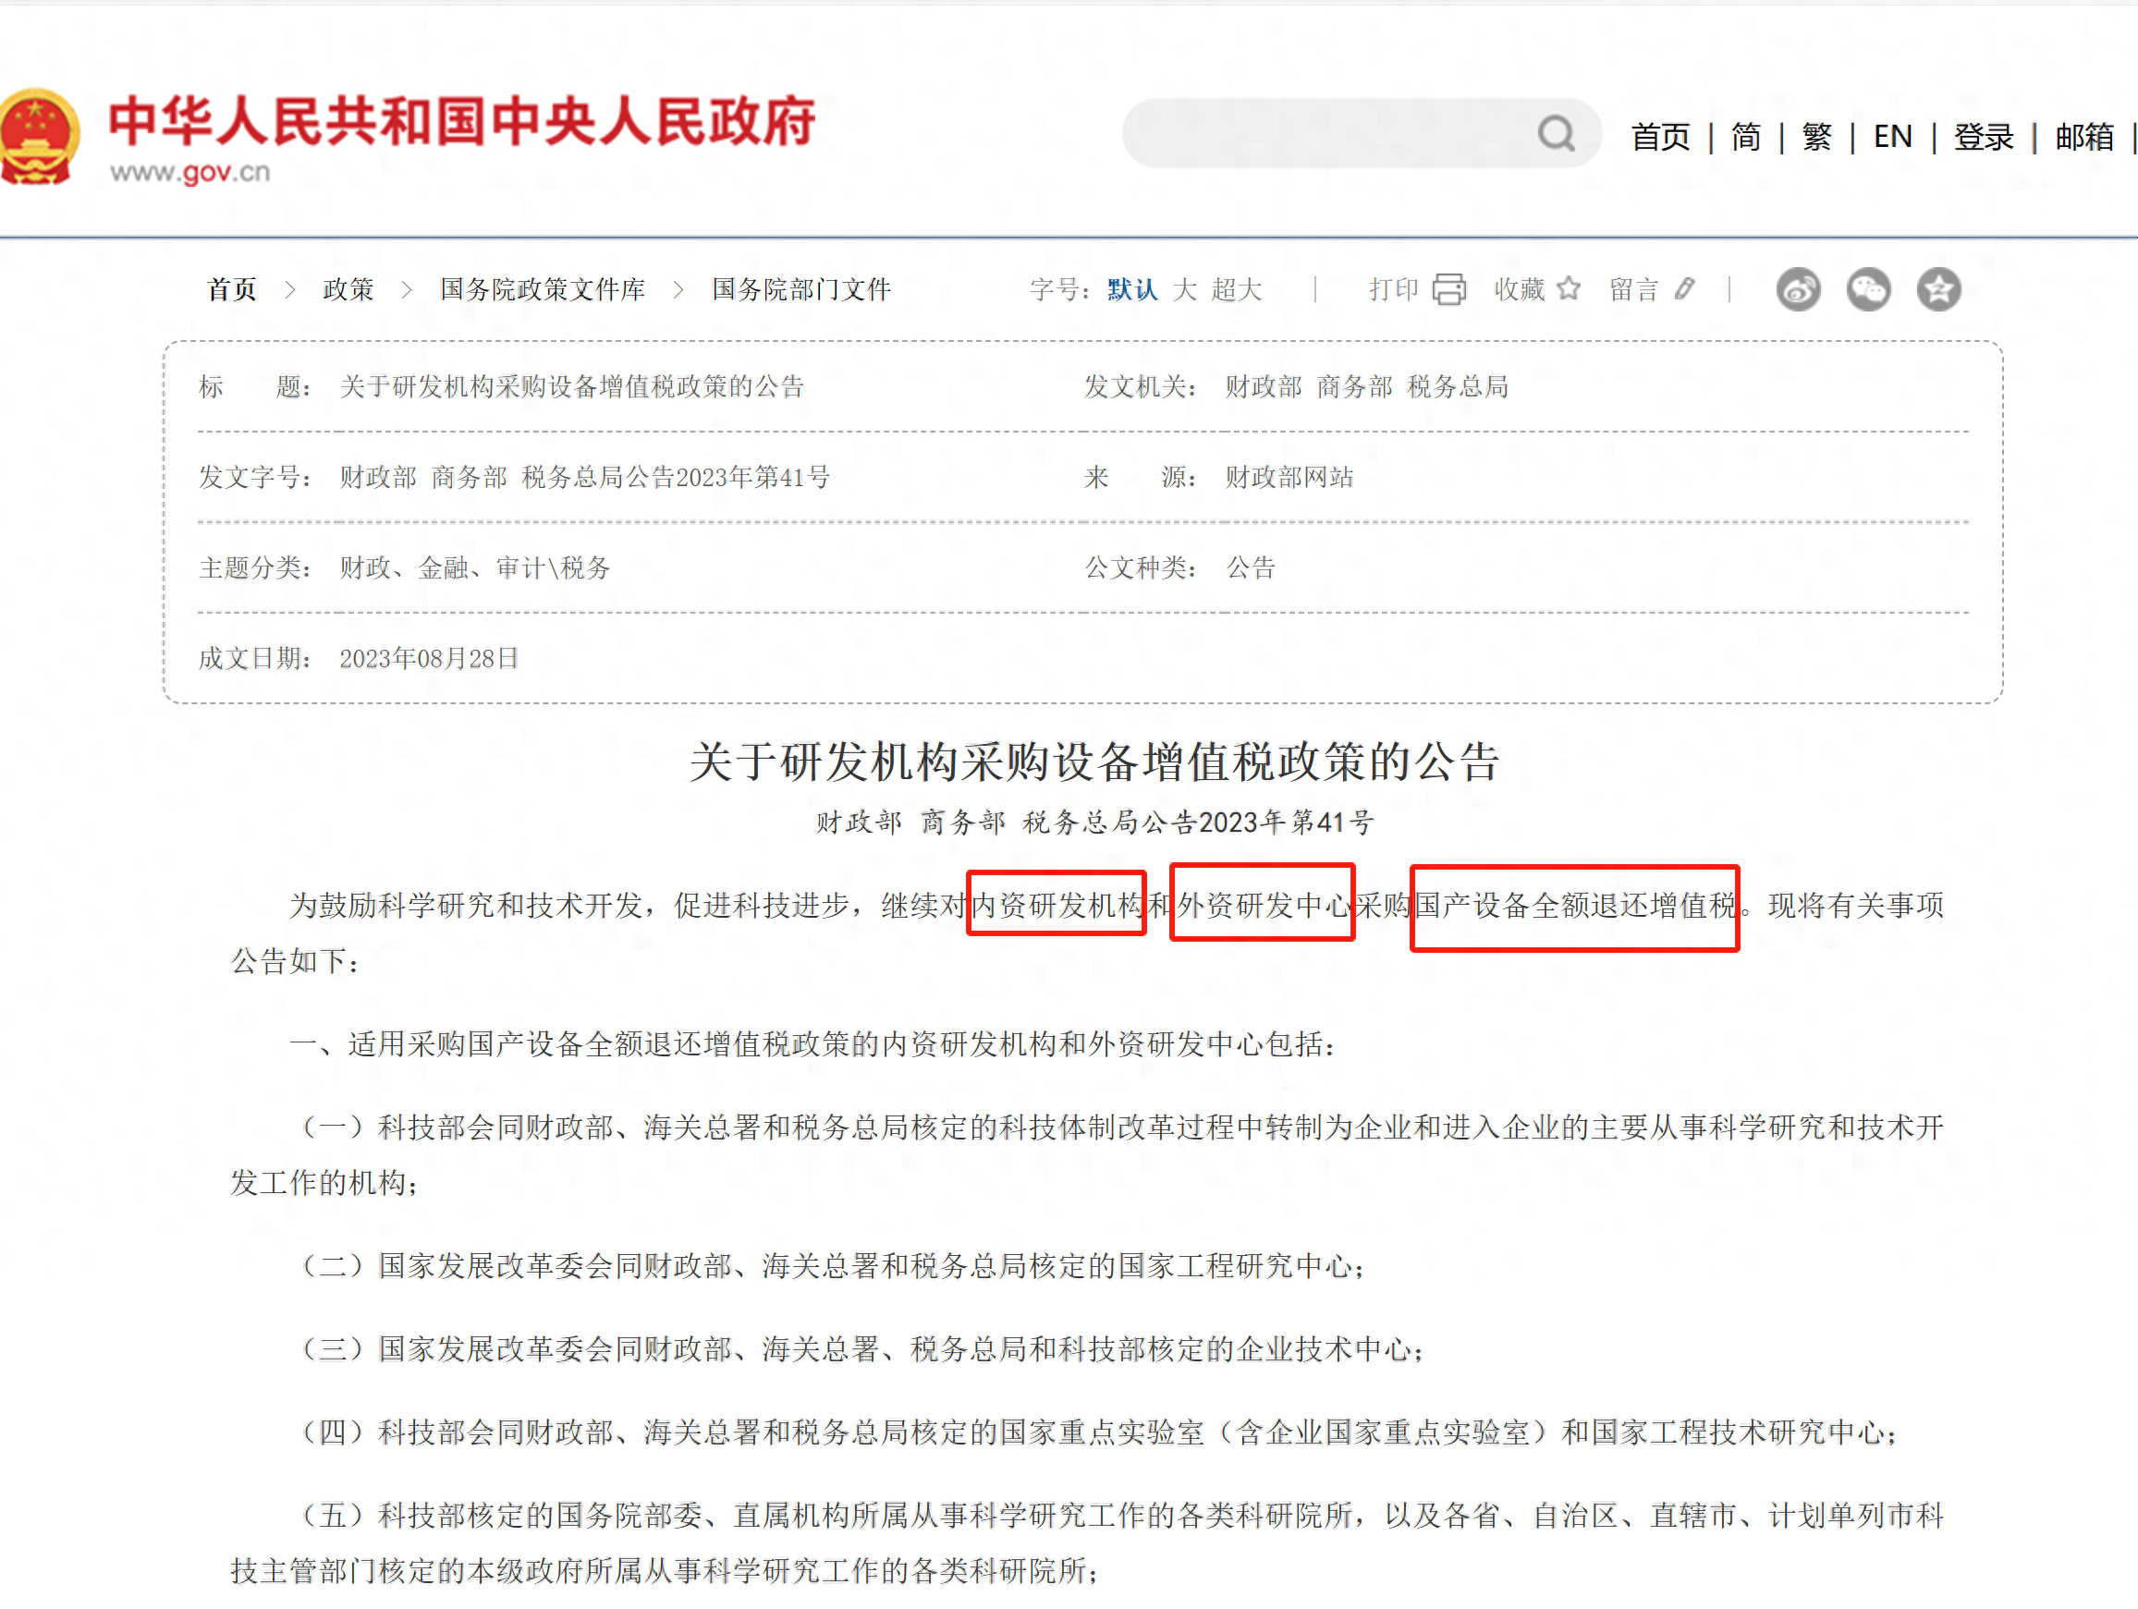
Task: Open 国务院部门文件 breadcrumb link
Action: click(800, 289)
